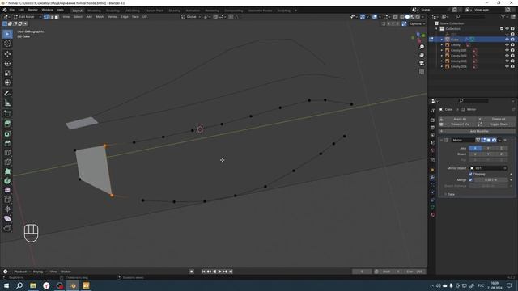Viewport: 518px width, 291px height.
Task: Select the Rip Region tool
Action: click(7, 228)
